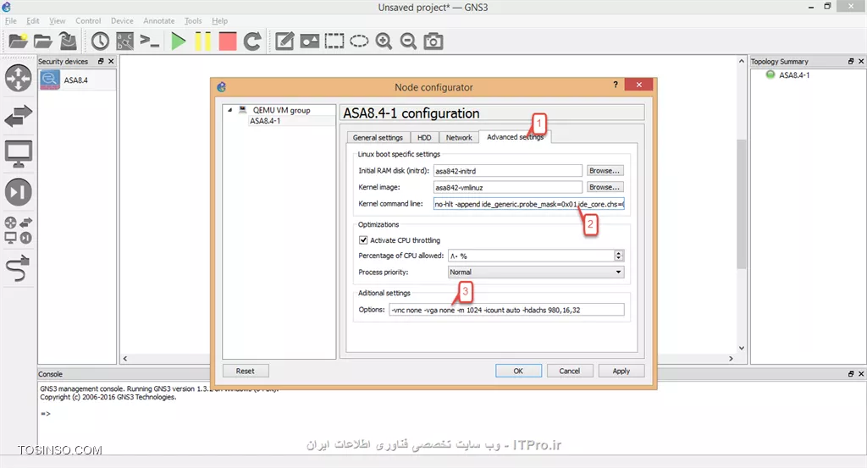Viewport: 867px width, 468px height.
Task: Click the OK button
Action: click(518, 371)
